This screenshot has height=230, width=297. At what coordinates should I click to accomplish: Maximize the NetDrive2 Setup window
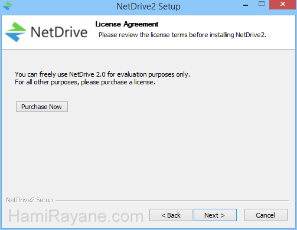(262, 4)
